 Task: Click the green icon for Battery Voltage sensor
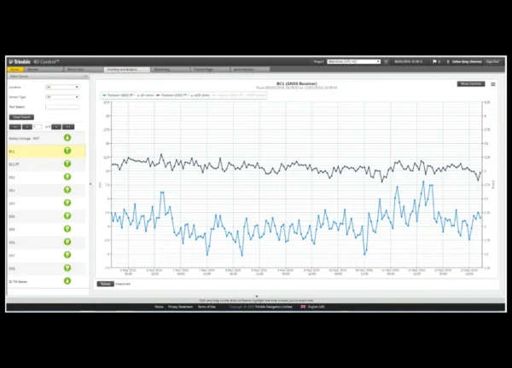click(x=67, y=138)
